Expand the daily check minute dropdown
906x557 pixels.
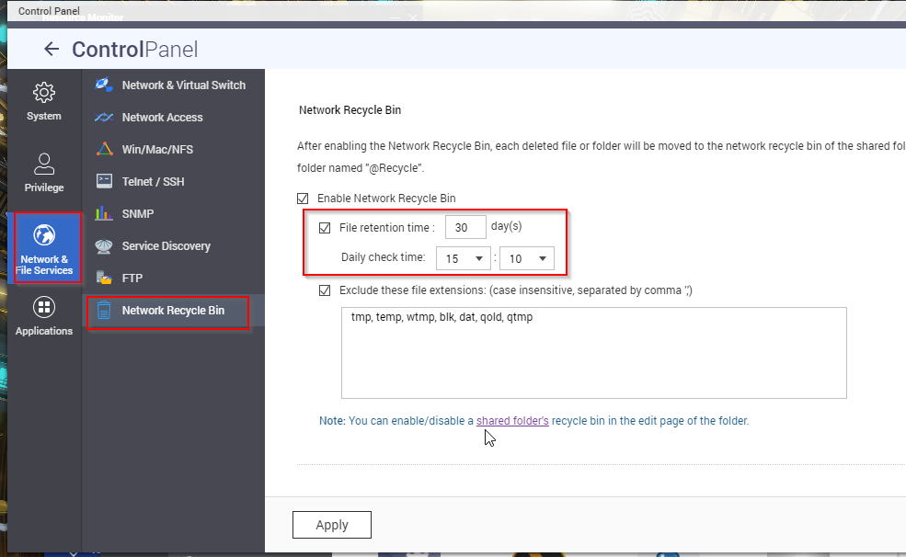(527, 259)
